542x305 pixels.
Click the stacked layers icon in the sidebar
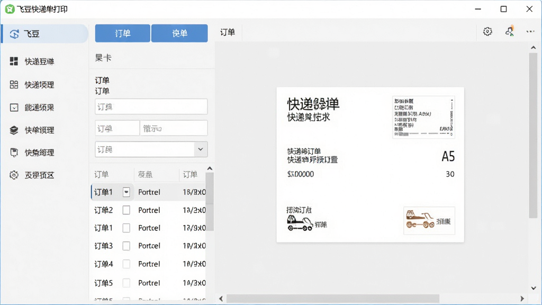(14, 130)
